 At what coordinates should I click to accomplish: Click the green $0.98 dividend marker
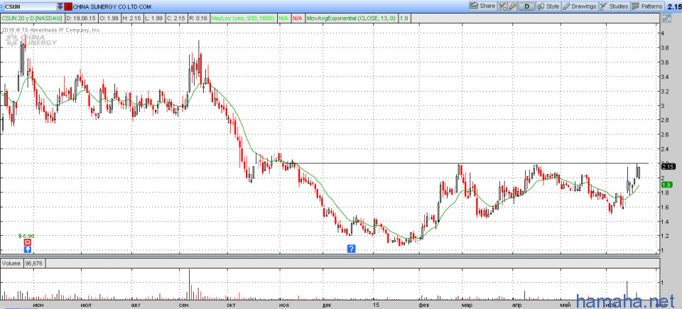[x=26, y=235]
